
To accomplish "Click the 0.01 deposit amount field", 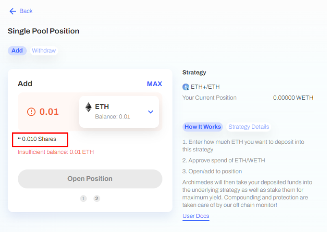I will pyautogui.click(x=49, y=112).
